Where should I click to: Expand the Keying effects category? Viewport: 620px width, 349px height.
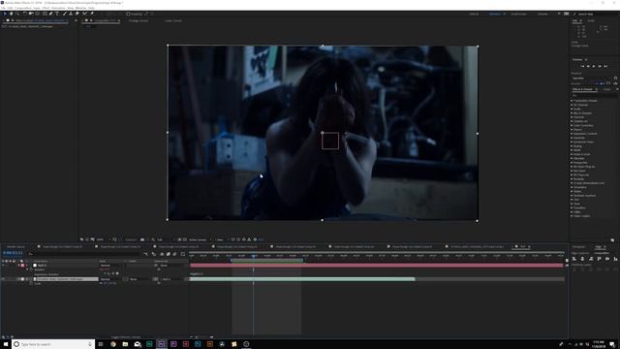[x=572, y=146]
